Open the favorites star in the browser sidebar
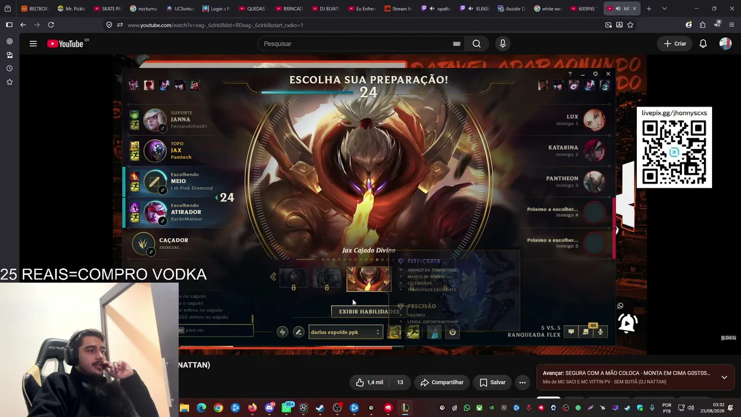The image size is (741, 417). pos(9,82)
